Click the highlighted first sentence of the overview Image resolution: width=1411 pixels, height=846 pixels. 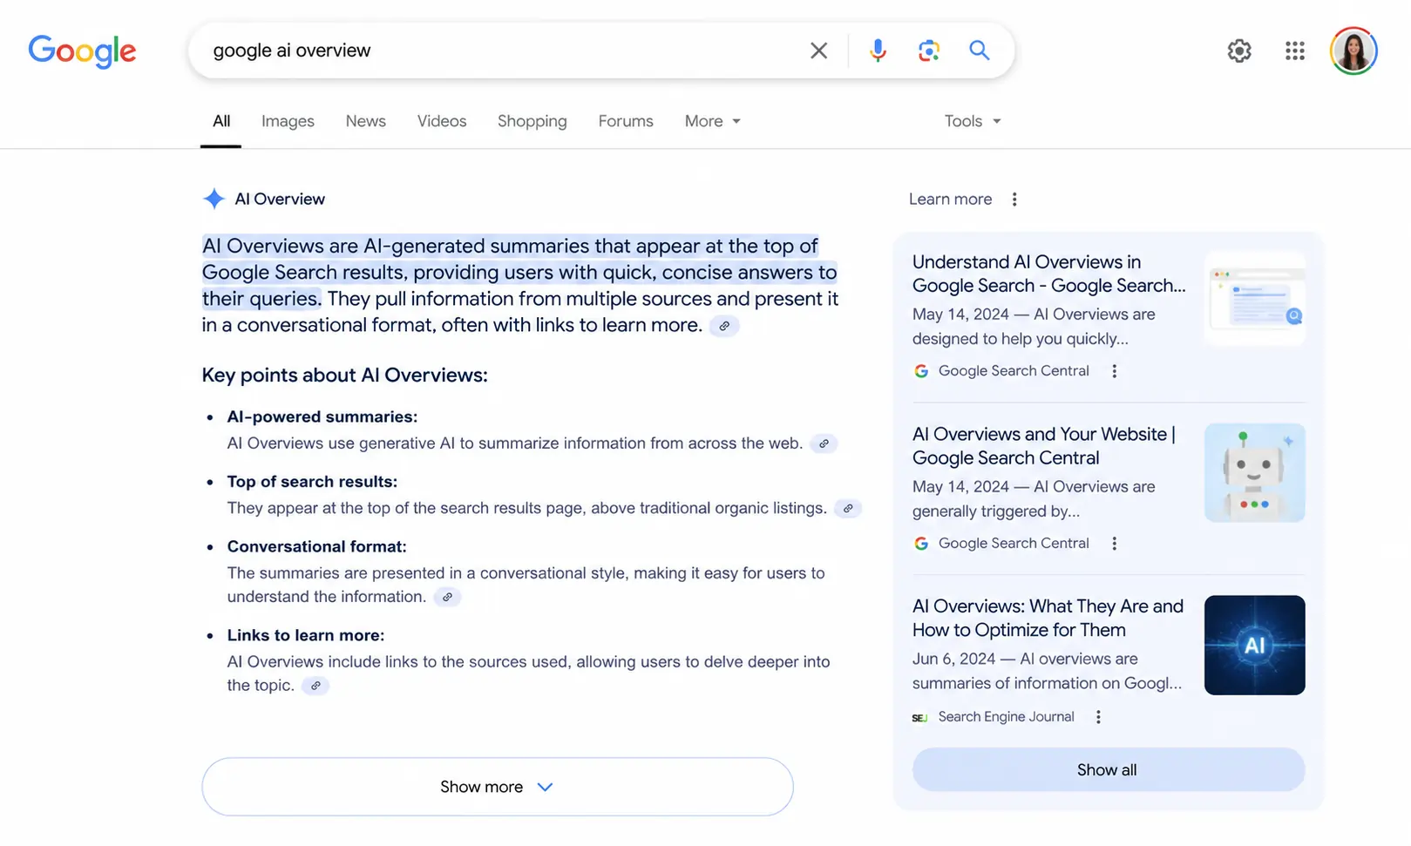point(519,273)
